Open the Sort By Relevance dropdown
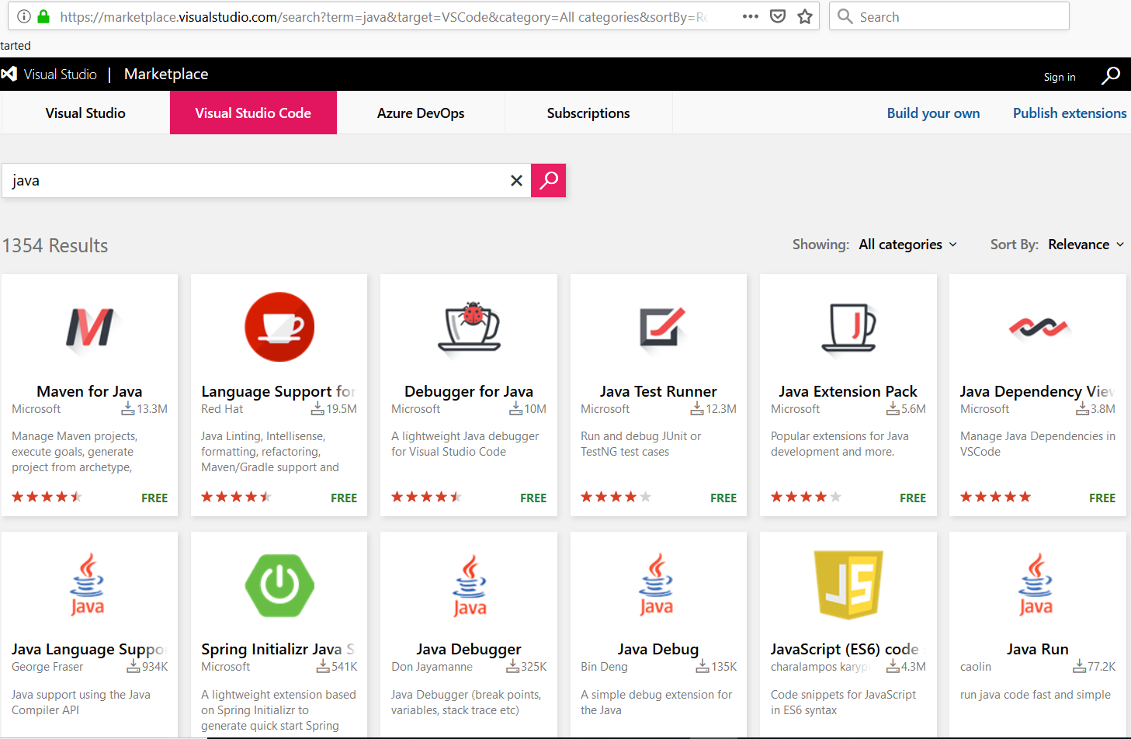This screenshot has height=739, width=1131. click(x=1086, y=245)
